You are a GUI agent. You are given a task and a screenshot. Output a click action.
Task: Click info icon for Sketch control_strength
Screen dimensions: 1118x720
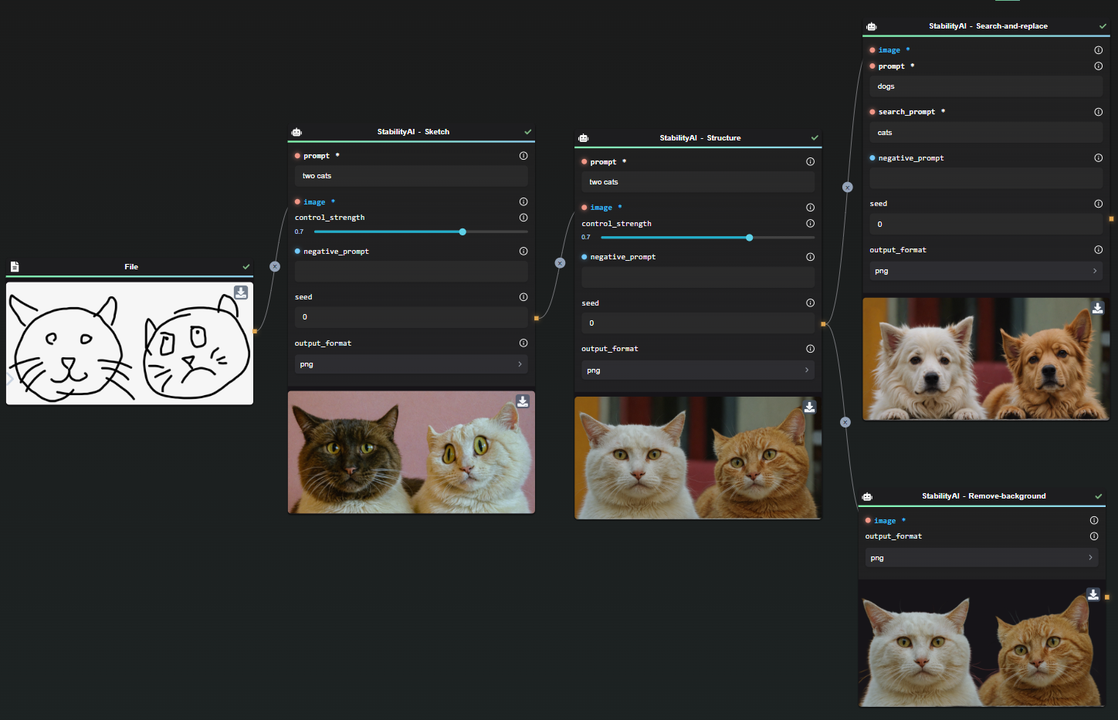523,218
